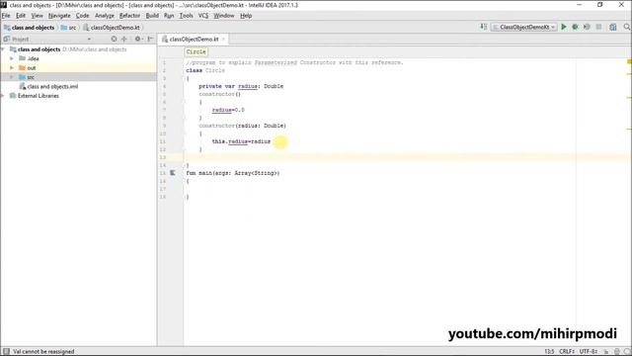632x356 pixels.
Task: Hide Project panel with hide icon
Action: tap(150, 40)
